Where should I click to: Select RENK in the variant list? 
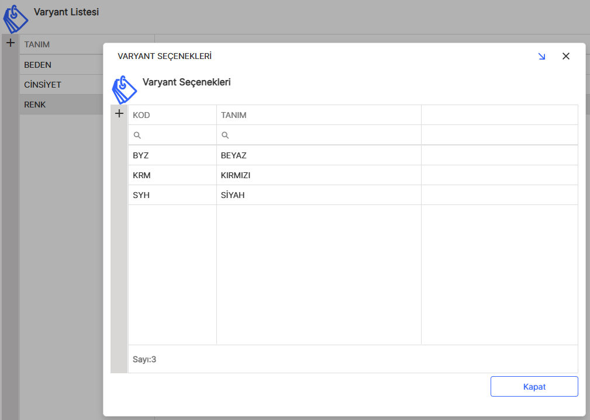[x=58, y=105]
